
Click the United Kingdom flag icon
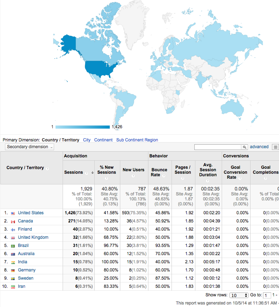point(13,238)
